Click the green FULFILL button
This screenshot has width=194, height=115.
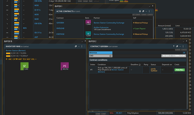(180, 70)
